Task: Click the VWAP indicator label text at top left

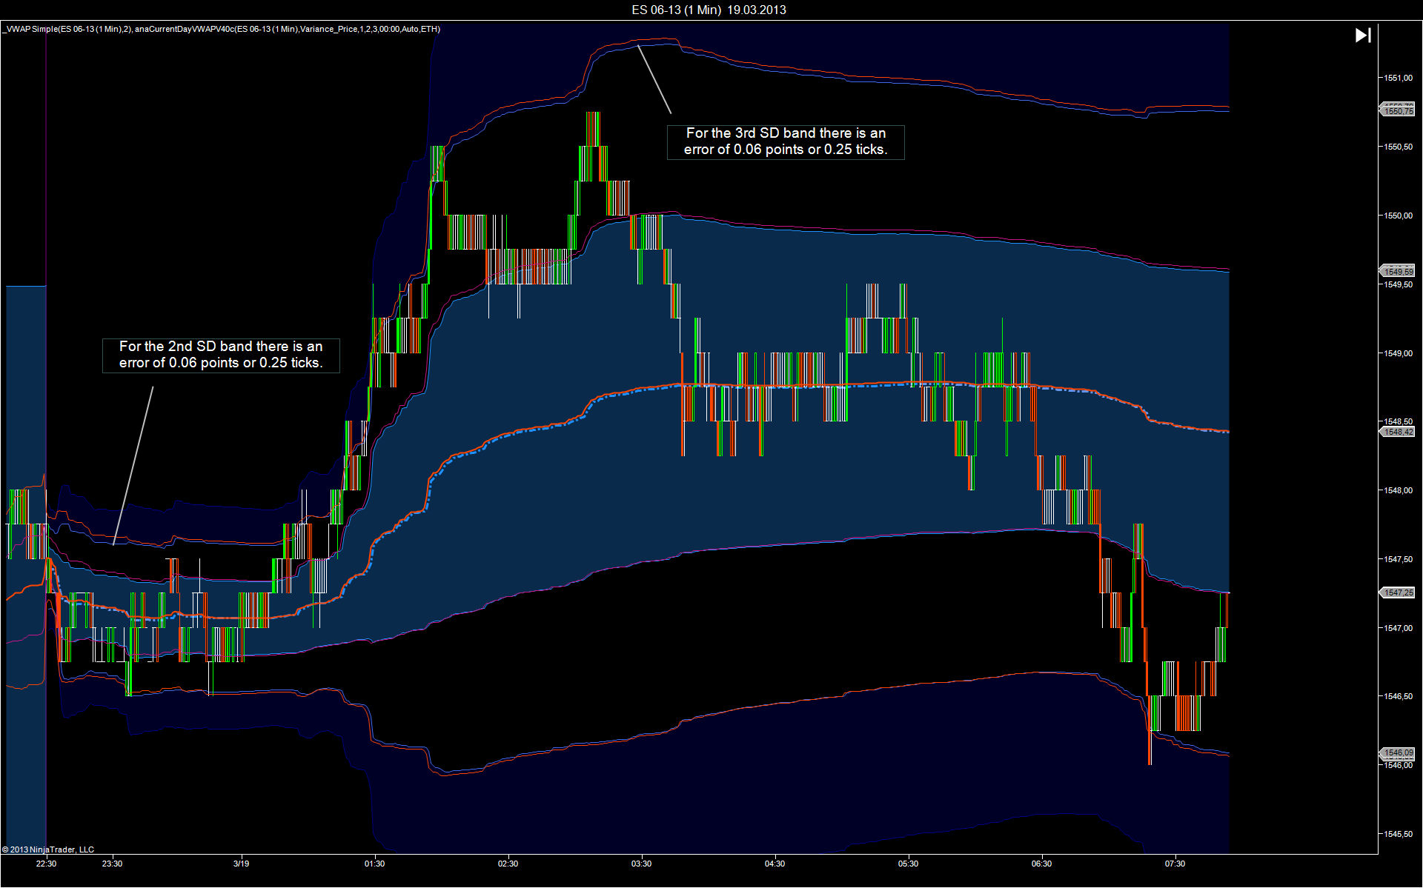Action: point(222,29)
